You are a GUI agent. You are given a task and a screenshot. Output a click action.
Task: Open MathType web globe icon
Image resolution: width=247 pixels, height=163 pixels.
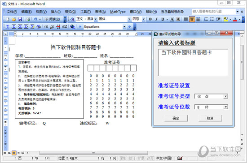(x=72, y=27)
